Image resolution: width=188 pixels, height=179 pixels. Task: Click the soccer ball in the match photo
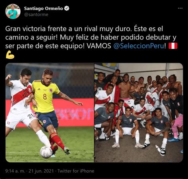[46, 152]
